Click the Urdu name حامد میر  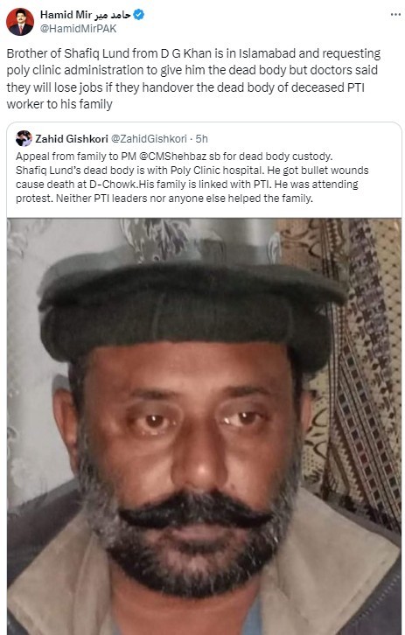(113, 15)
